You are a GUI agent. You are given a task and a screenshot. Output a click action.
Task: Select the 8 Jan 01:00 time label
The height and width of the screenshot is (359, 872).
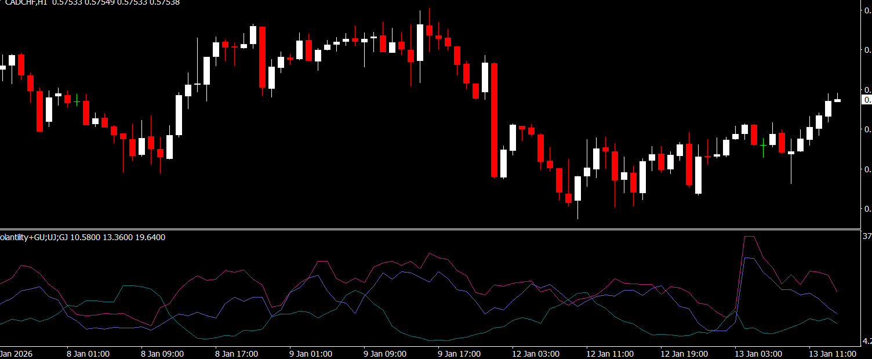pos(89,353)
